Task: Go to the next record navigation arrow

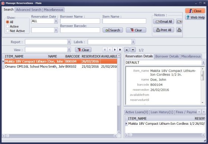Action: [x=115, y=50]
